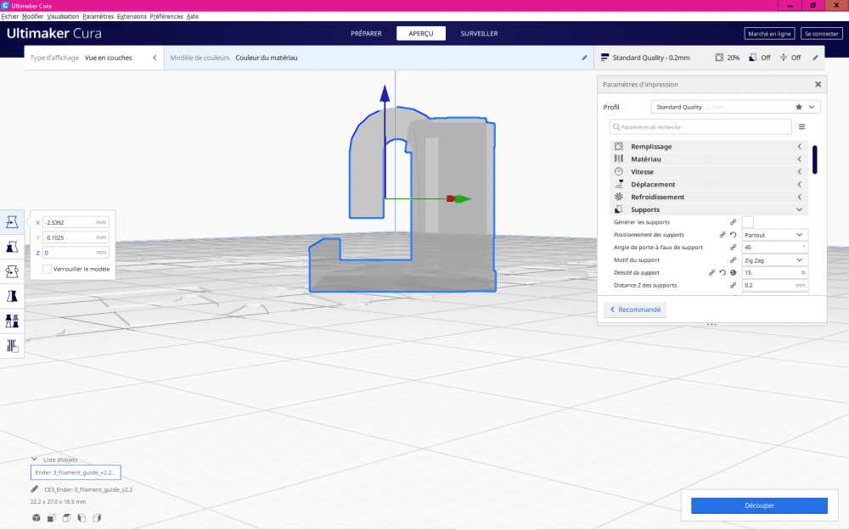
Task: Collapse the Type d'affichage panel
Action: pos(155,58)
